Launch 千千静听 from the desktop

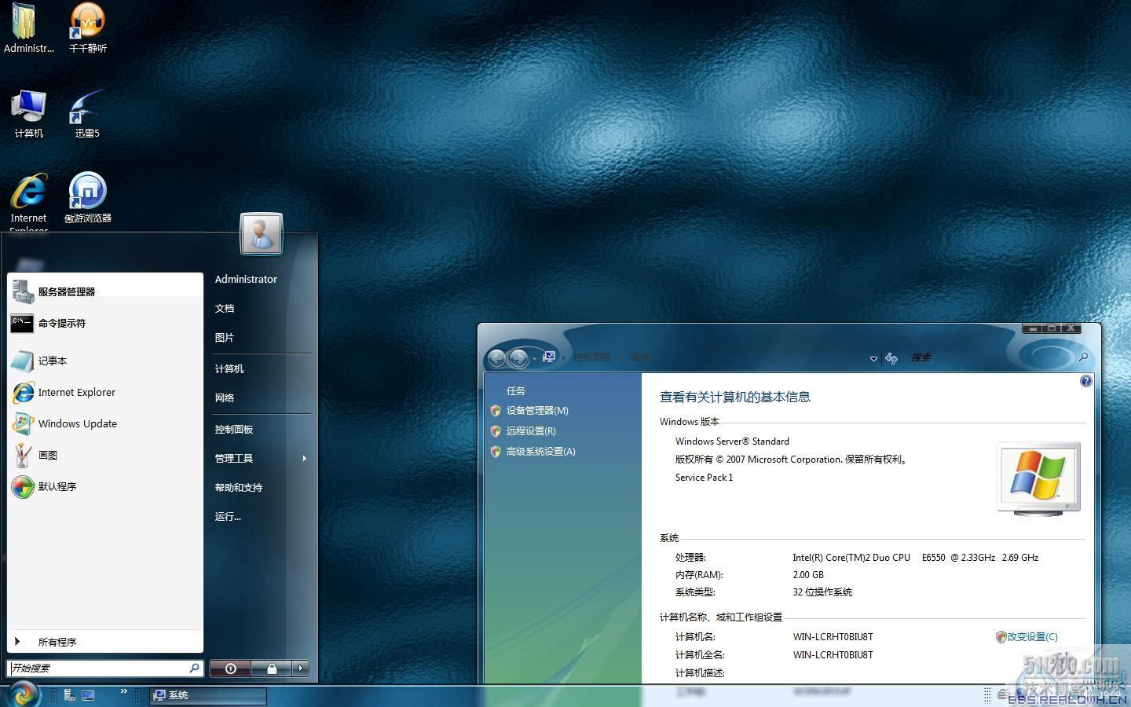pyautogui.click(x=87, y=28)
